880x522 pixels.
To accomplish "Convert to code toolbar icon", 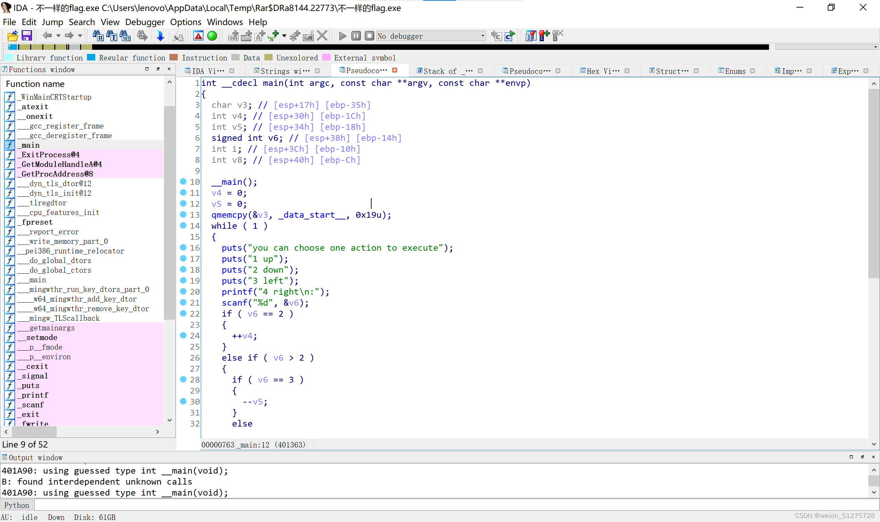I will [x=233, y=36].
